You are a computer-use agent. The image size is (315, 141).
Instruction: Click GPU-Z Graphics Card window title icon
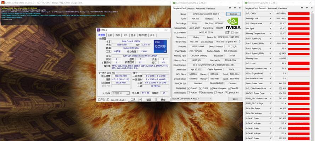174,3
